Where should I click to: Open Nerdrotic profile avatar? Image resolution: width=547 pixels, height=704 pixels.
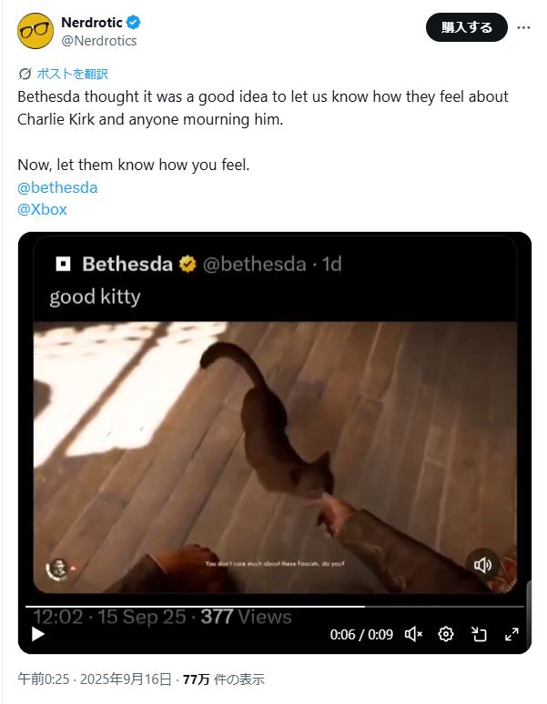(35, 31)
